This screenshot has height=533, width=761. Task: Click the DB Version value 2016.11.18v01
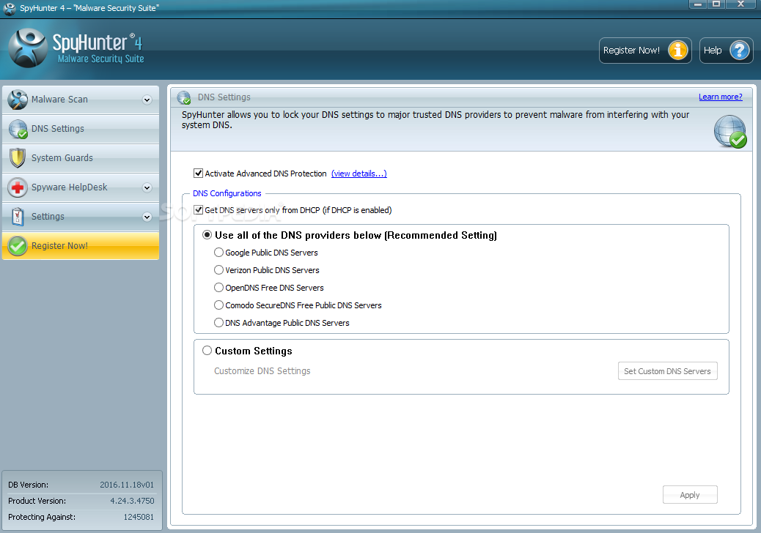(x=127, y=485)
